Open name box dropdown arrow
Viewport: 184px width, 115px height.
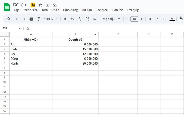20,28
